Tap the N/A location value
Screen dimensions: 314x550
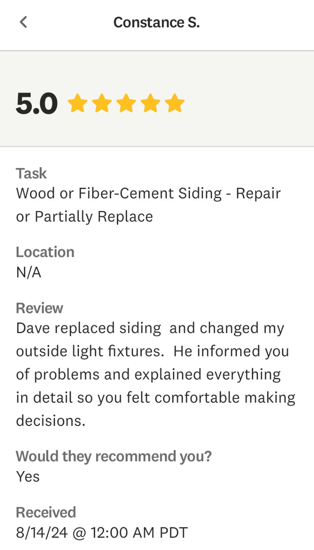[x=28, y=272]
